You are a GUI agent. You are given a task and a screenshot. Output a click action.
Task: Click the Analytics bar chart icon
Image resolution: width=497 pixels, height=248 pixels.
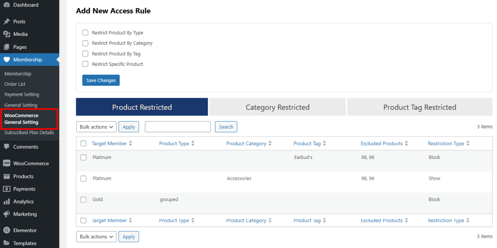pyautogui.click(x=6, y=201)
